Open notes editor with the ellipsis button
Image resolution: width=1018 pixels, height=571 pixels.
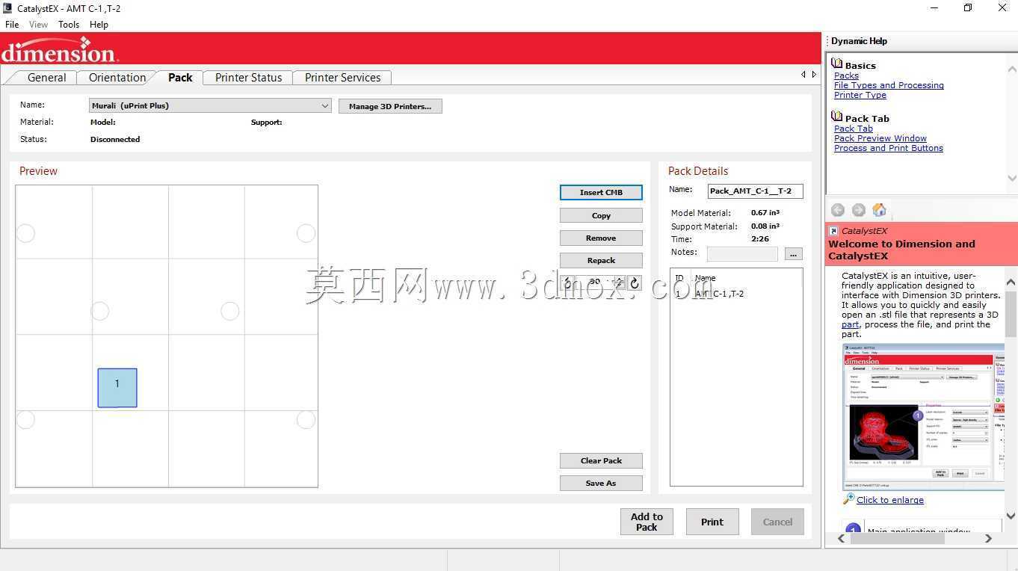(x=794, y=254)
